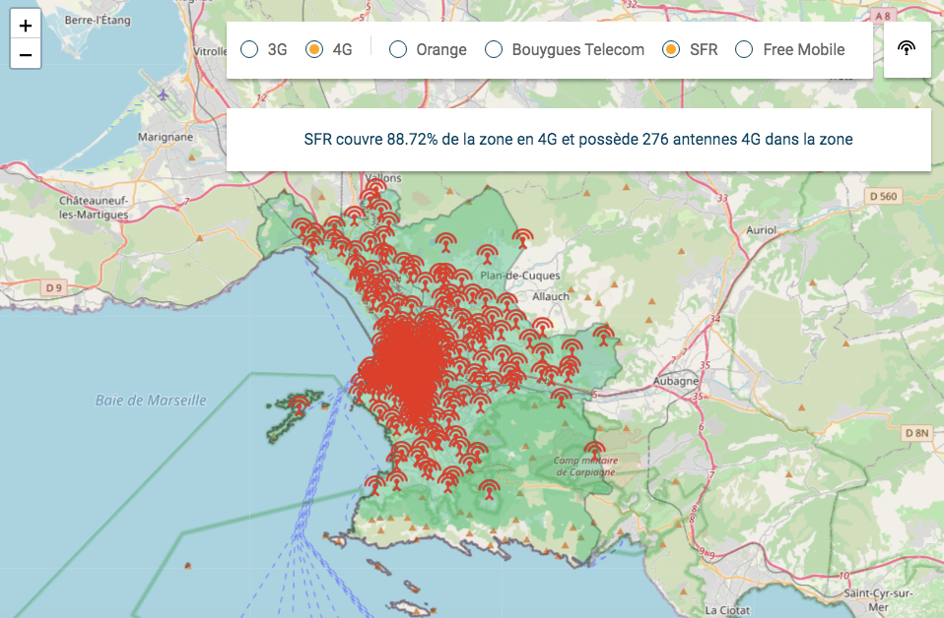The image size is (944, 618).
Task: Zoom in on the map with plus button
Action: [26, 26]
